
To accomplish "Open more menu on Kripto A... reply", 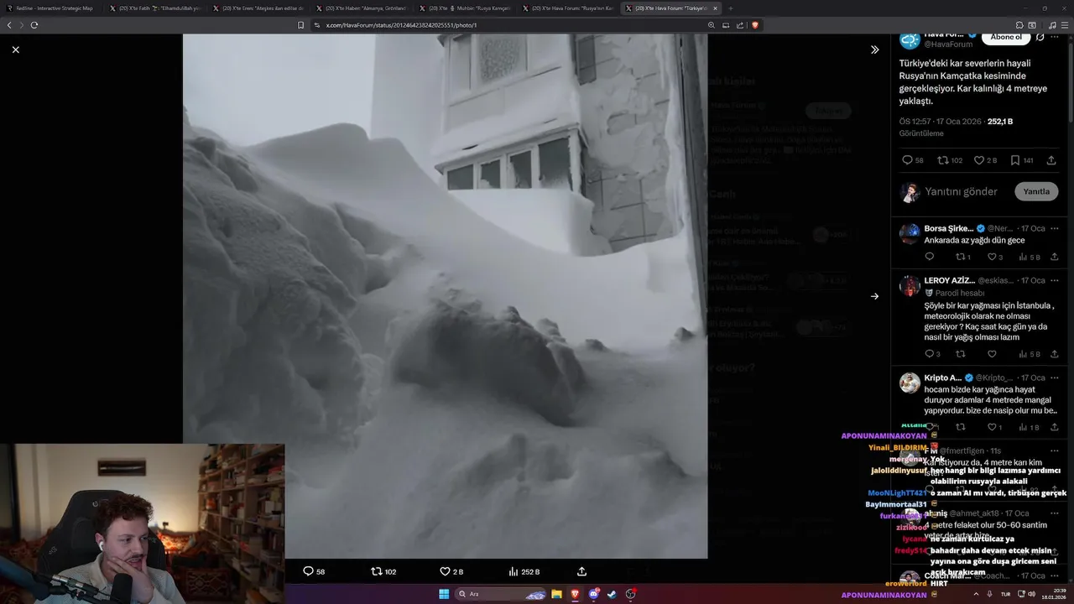I will (1056, 377).
